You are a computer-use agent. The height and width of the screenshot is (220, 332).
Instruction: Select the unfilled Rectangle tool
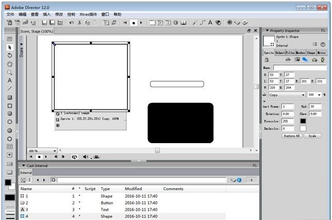tap(10, 106)
